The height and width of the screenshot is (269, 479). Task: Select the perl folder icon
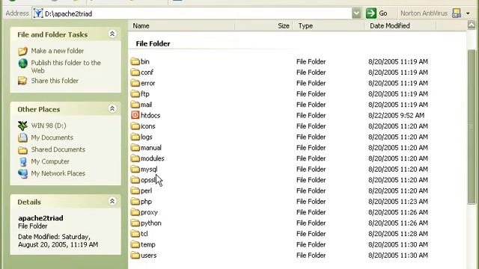tap(135, 191)
